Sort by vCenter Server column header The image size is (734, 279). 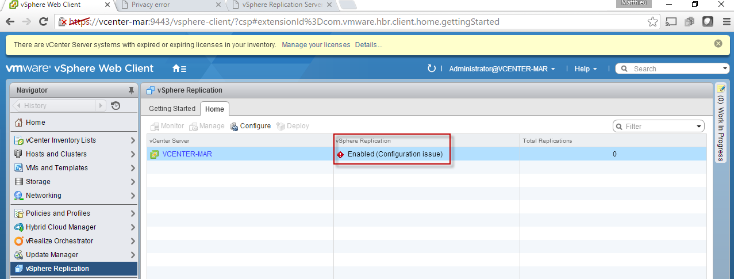pos(240,140)
